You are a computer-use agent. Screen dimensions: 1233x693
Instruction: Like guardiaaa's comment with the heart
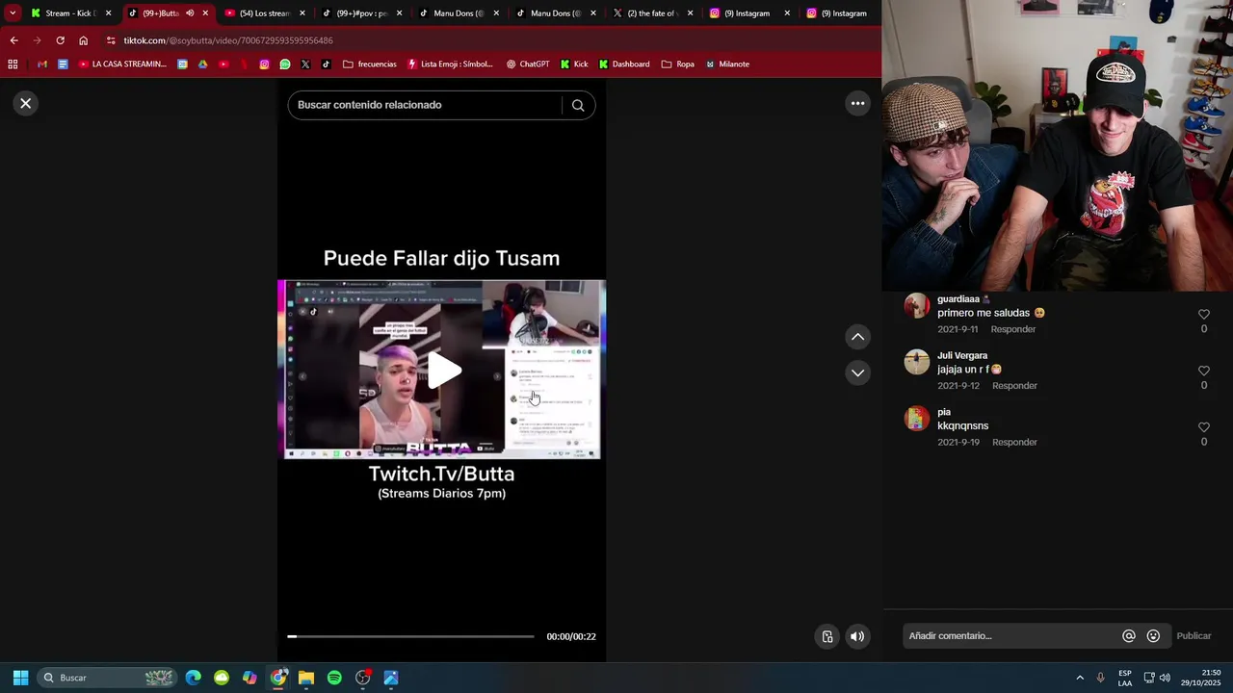[x=1203, y=315]
